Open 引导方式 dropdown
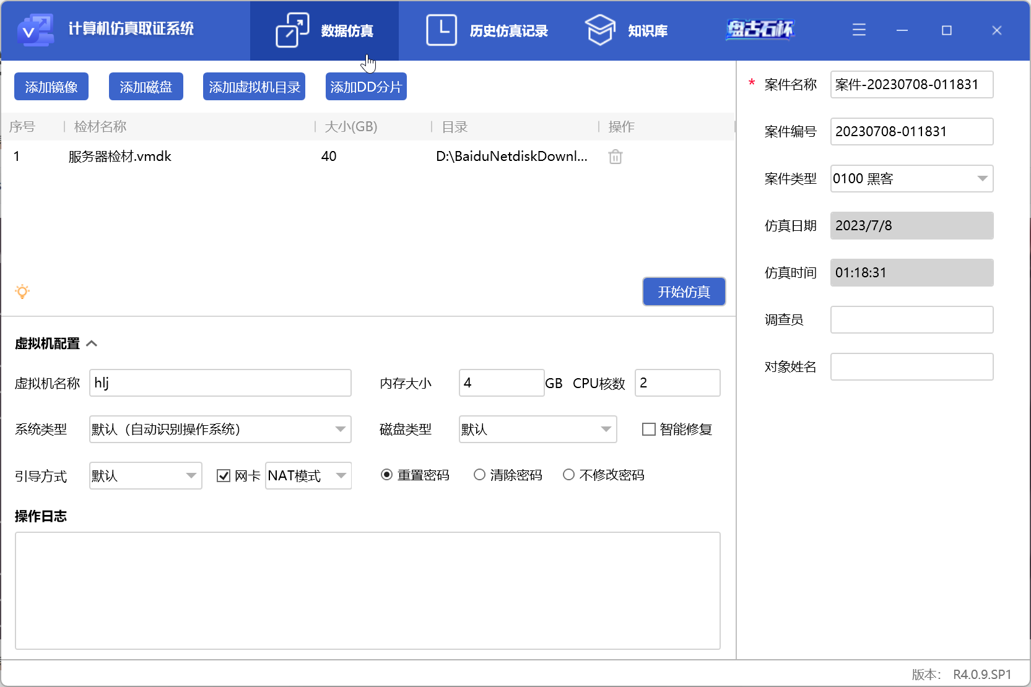This screenshot has width=1031, height=687. tap(146, 475)
